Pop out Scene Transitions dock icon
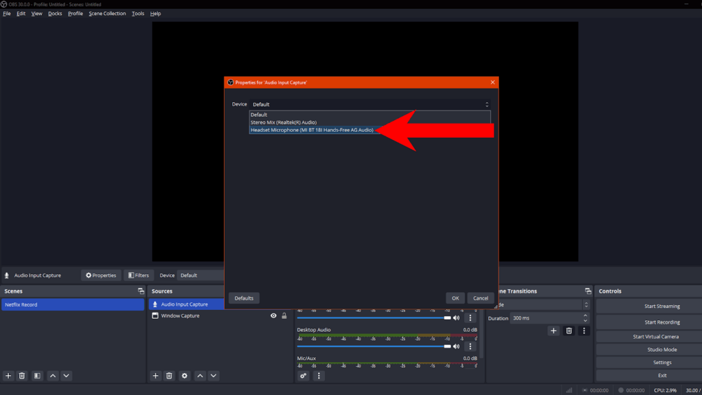Viewport: 702px width, 395px height. [588, 291]
